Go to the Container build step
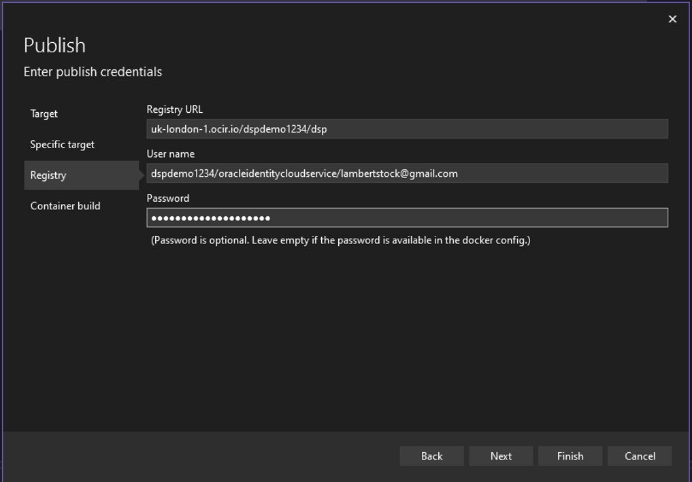Viewport: 692px width, 482px height. pos(65,205)
